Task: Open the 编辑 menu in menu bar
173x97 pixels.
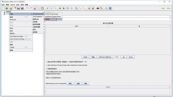Action: (7, 5)
